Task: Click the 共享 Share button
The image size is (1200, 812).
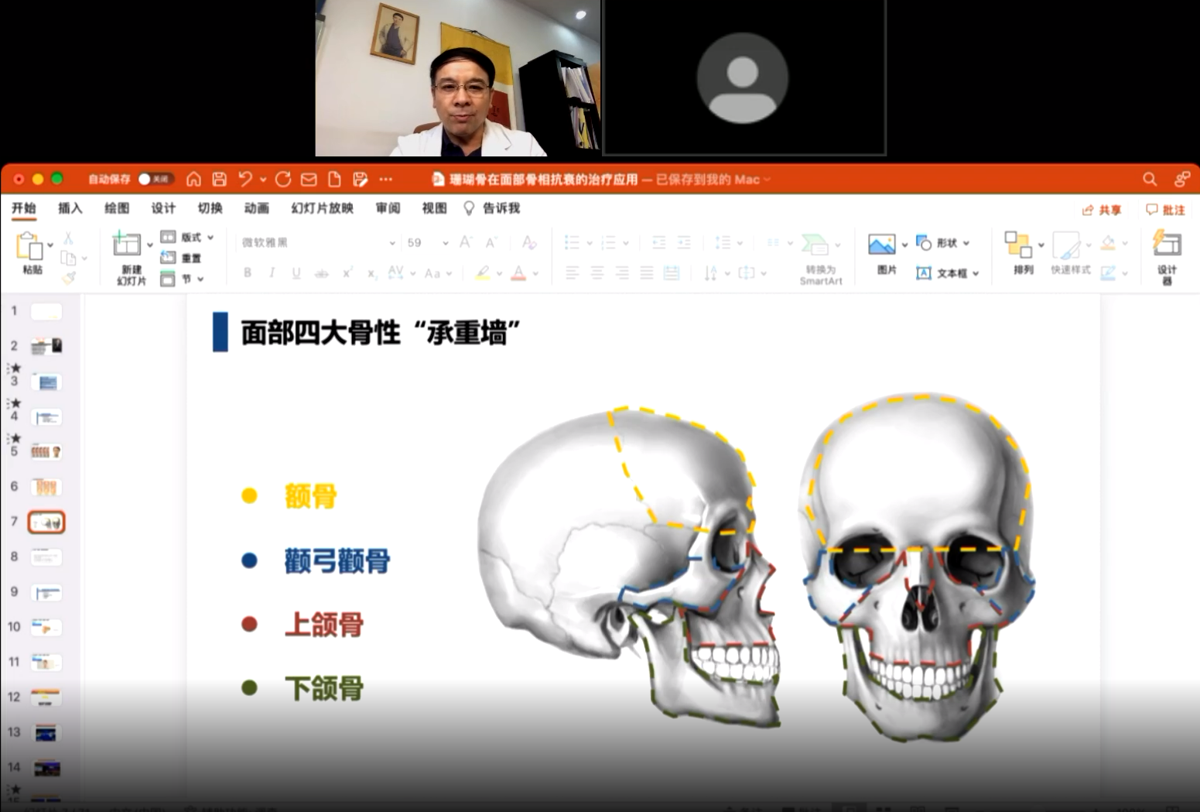Action: (x=1101, y=210)
